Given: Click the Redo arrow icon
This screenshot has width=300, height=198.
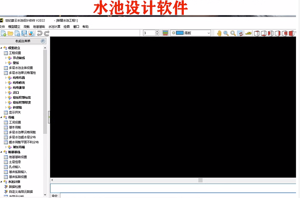Looking at the screenshot, I should click(x=46, y=33).
